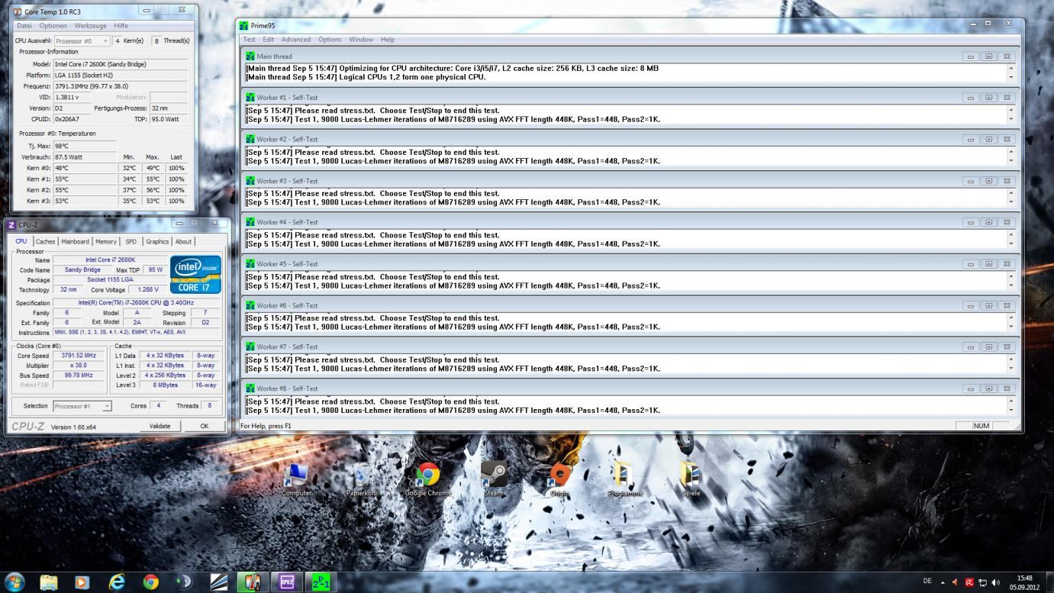Click the DE language indicator
Viewport: 1054px width, 593px height.
coord(927,582)
